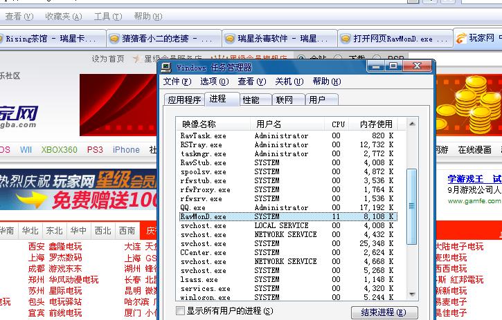Click the icon on the Rising茶馆 browser tab

(x=1, y=39)
